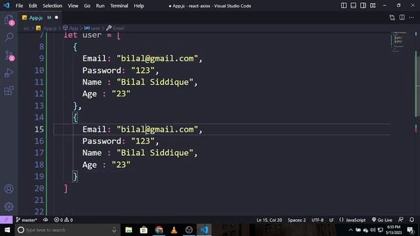Open the Help menu
Screen dimensions: 420x236
click(x=138, y=6)
